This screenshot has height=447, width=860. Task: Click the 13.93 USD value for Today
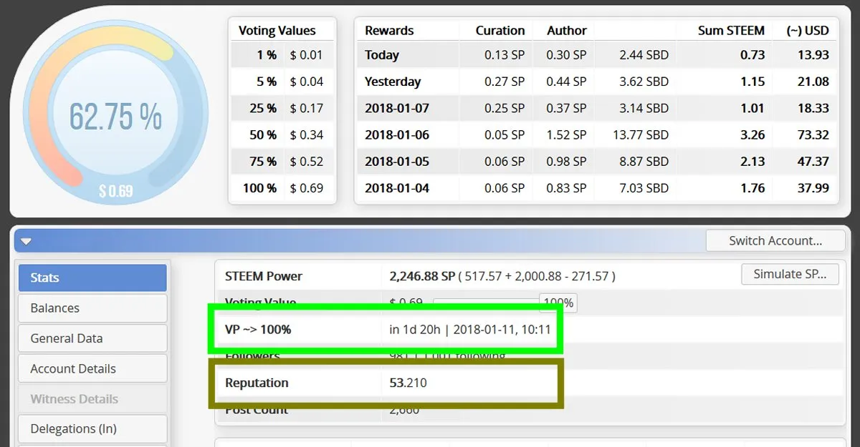tap(813, 55)
